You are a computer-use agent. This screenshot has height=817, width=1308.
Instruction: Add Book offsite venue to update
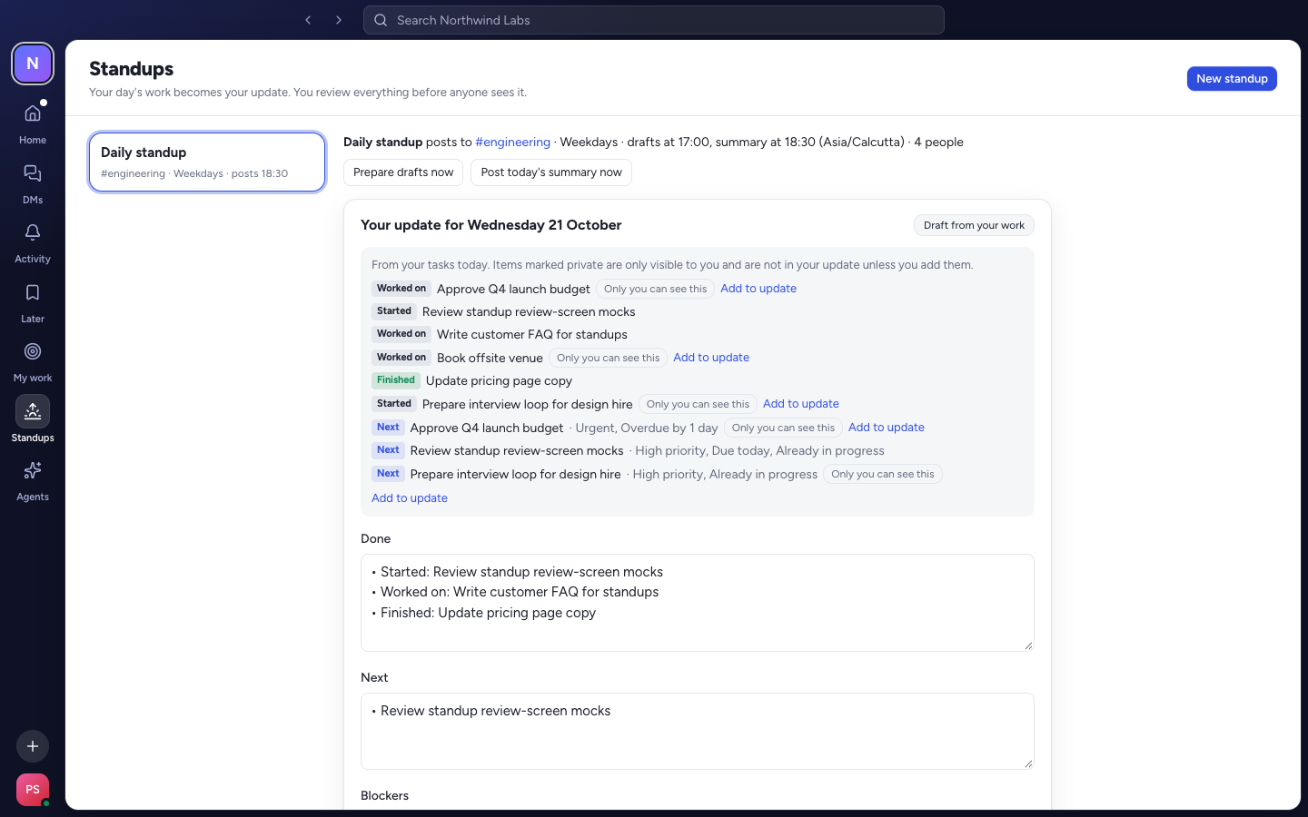pos(711,358)
